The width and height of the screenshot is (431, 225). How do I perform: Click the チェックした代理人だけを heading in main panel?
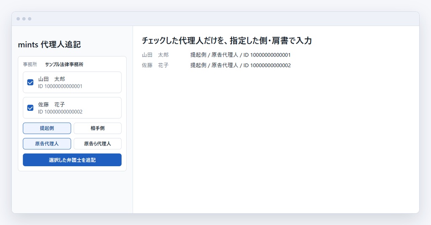(x=227, y=41)
